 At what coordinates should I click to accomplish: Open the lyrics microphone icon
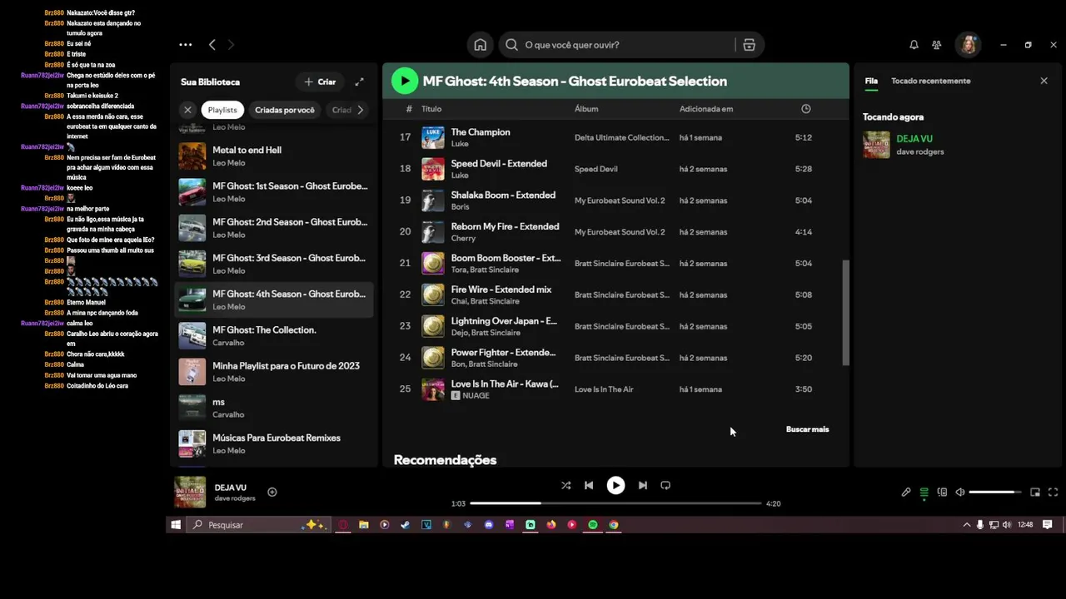pos(906,493)
